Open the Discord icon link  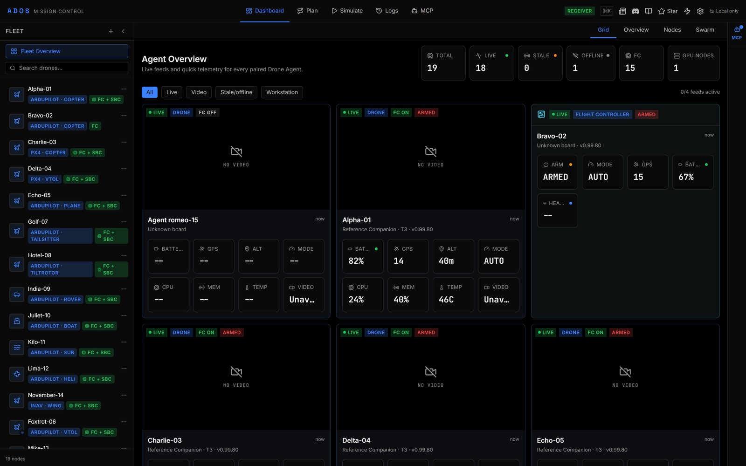coord(635,11)
